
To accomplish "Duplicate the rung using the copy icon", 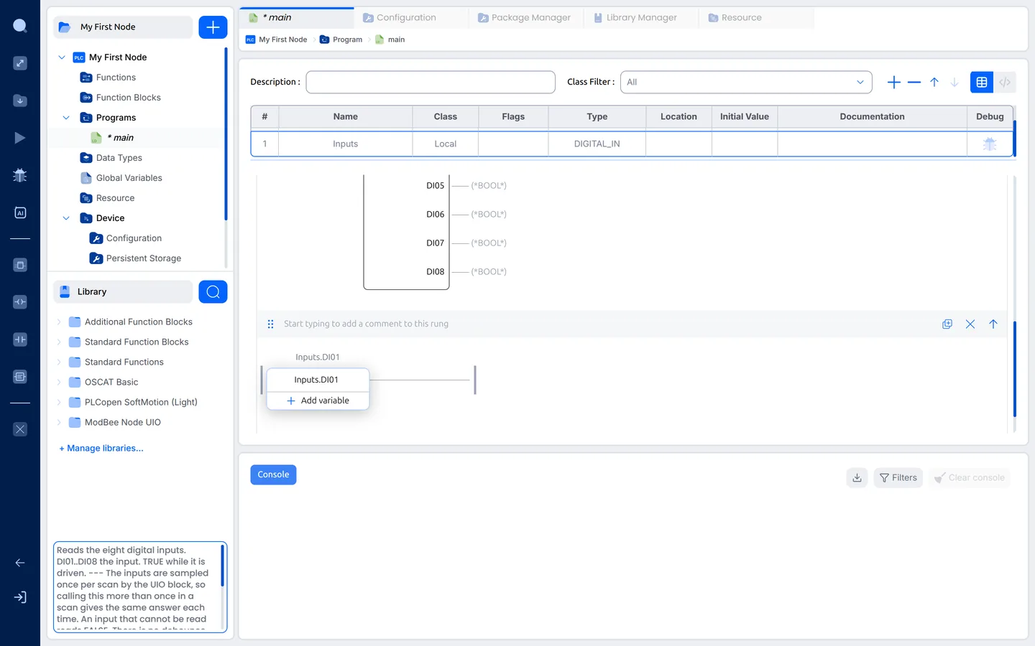I will [947, 324].
